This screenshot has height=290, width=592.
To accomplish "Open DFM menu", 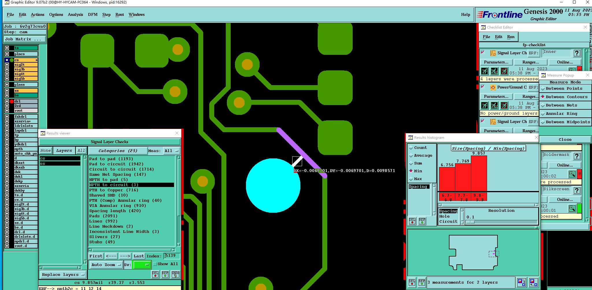I will 93,15.
